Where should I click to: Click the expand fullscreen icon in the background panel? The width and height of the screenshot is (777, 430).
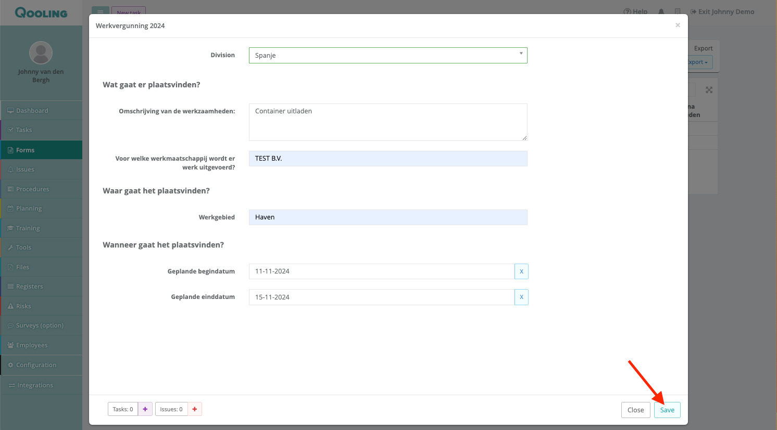[709, 90]
